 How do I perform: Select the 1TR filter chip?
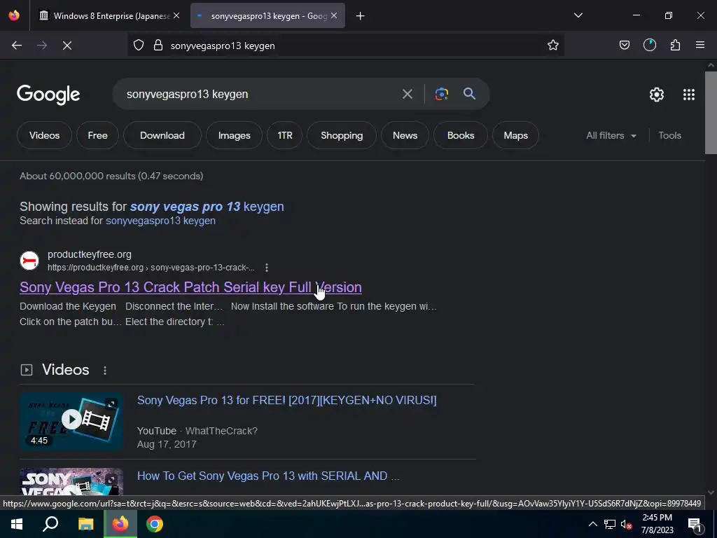pos(285,135)
